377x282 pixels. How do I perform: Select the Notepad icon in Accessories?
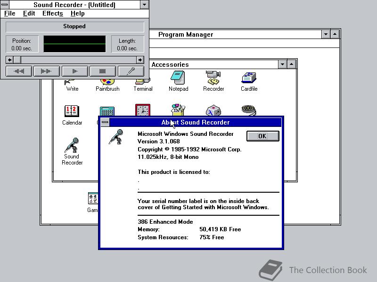point(178,77)
